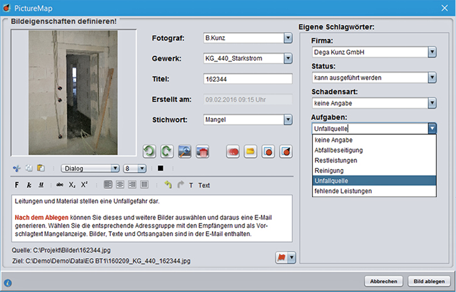
Task: Click the framed red dot marker icon
Action: tap(268, 151)
